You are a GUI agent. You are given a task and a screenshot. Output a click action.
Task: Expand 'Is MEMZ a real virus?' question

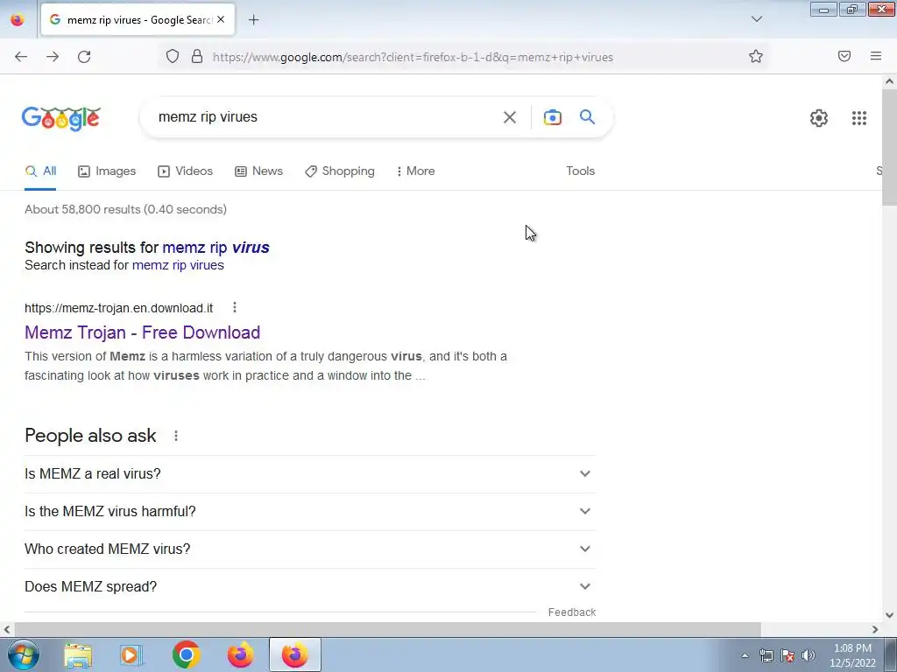click(x=309, y=473)
